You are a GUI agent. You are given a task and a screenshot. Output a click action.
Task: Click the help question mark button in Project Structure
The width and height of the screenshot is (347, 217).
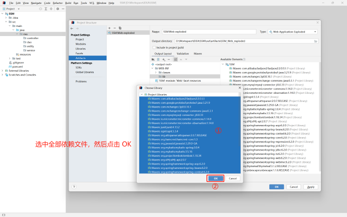(x=74, y=187)
